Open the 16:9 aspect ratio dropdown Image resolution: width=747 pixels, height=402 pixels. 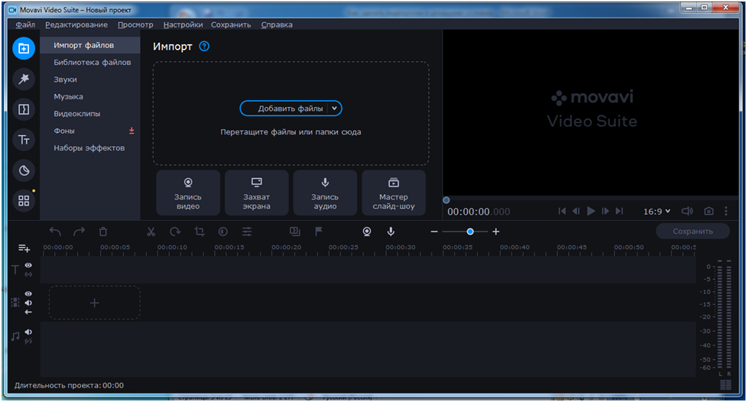coord(657,211)
